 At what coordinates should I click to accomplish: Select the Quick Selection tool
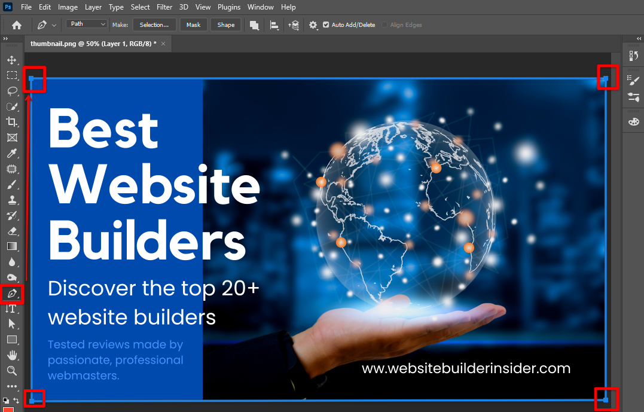tap(12, 106)
